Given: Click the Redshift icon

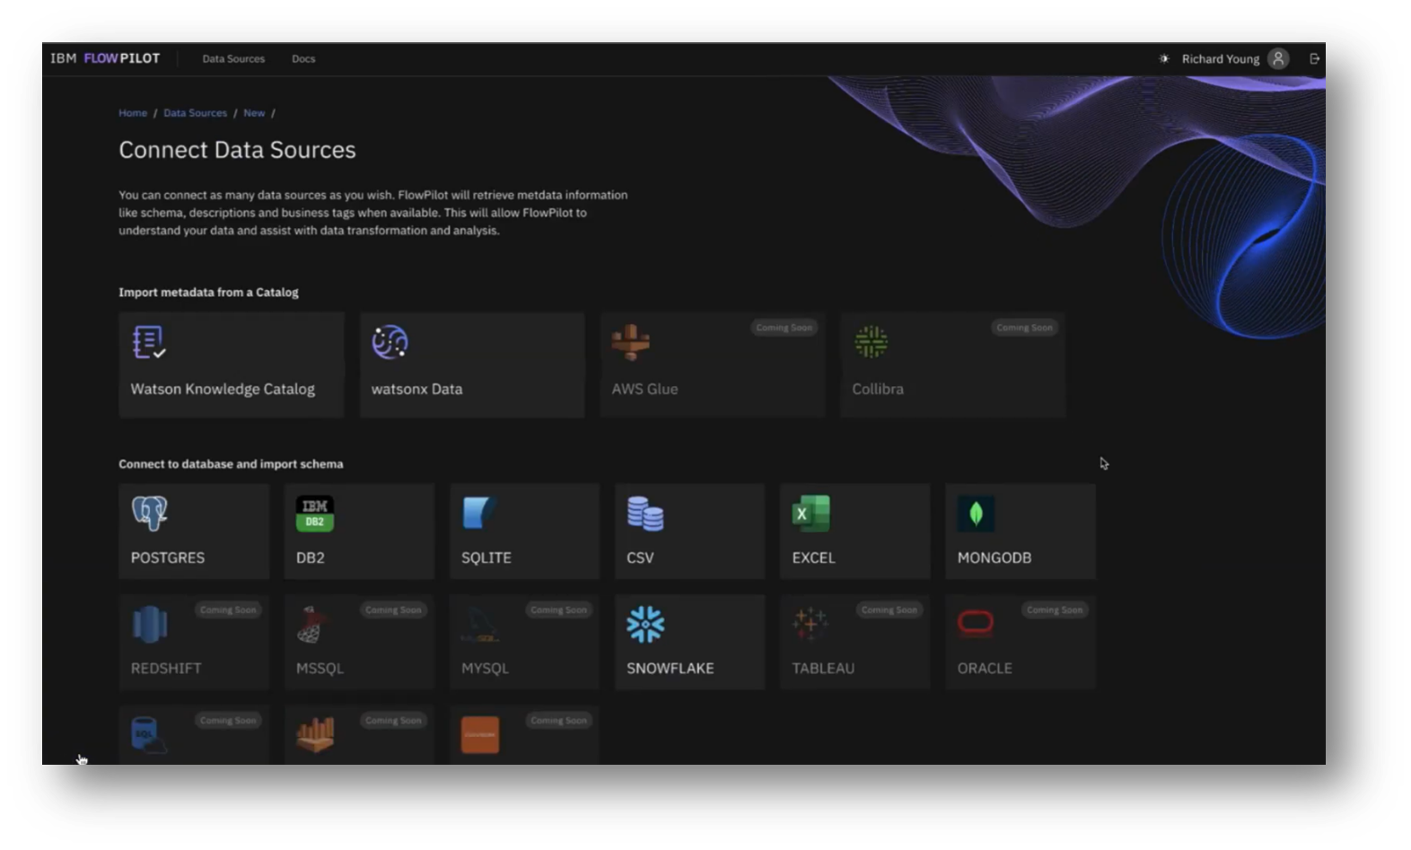Looking at the screenshot, I should (149, 624).
